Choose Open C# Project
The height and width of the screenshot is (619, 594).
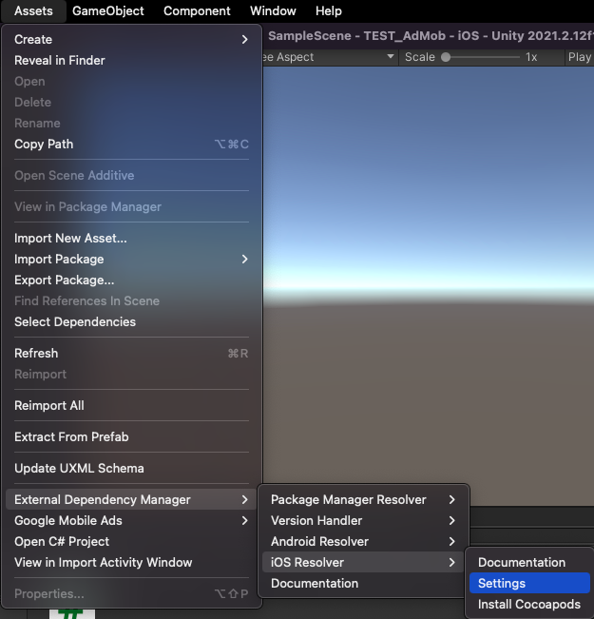click(x=131, y=541)
